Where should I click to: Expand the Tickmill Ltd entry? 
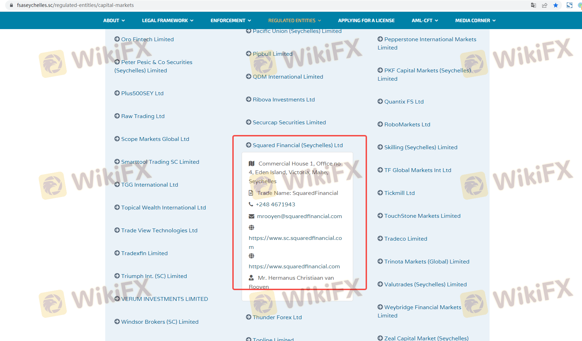coord(399,193)
